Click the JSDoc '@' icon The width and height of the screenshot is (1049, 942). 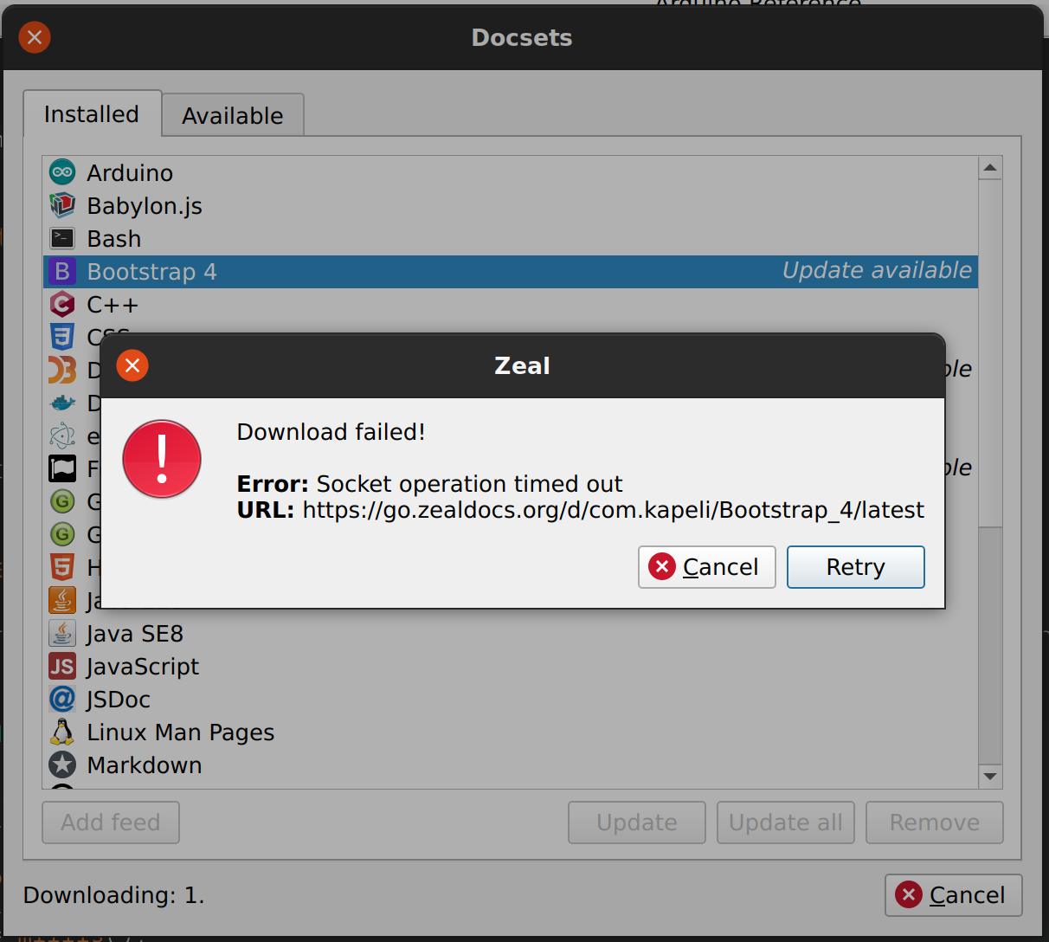[x=61, y=699]
